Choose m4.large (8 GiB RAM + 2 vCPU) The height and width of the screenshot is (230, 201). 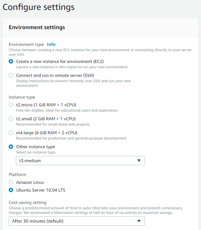point(11,133)
